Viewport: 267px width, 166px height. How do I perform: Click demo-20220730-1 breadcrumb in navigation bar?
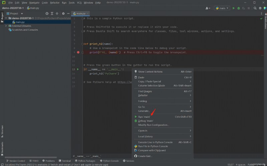pyautogui.click(x=13, y=8)
